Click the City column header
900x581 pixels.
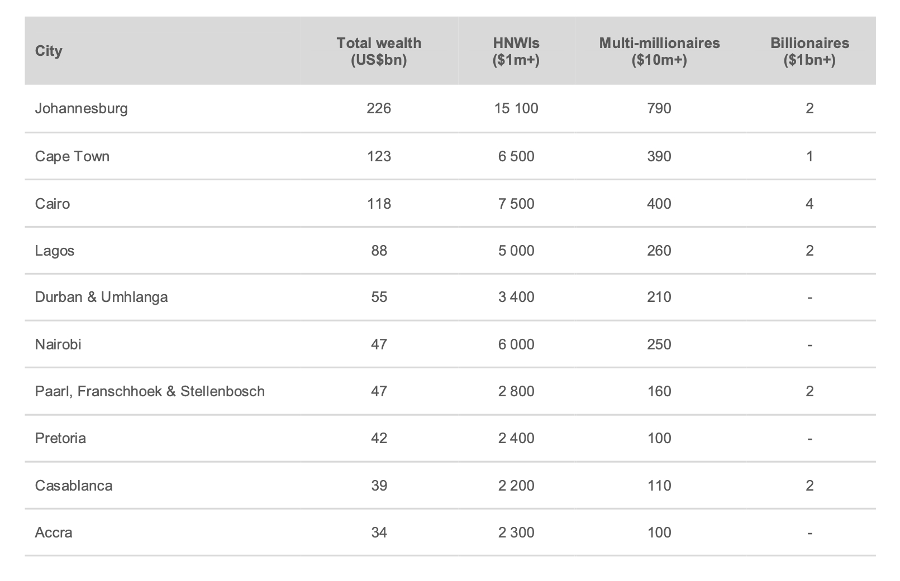pos(49,51)
